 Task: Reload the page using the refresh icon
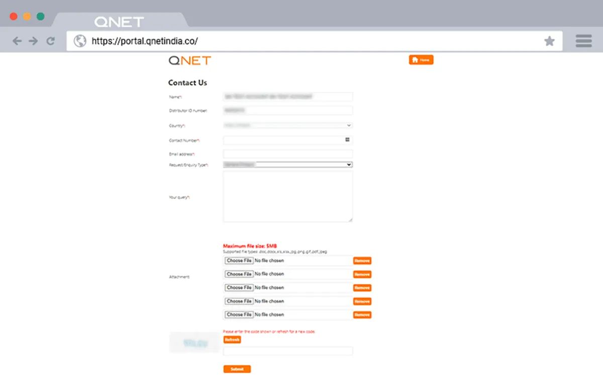pyautogui.click(x=50, y=41)
